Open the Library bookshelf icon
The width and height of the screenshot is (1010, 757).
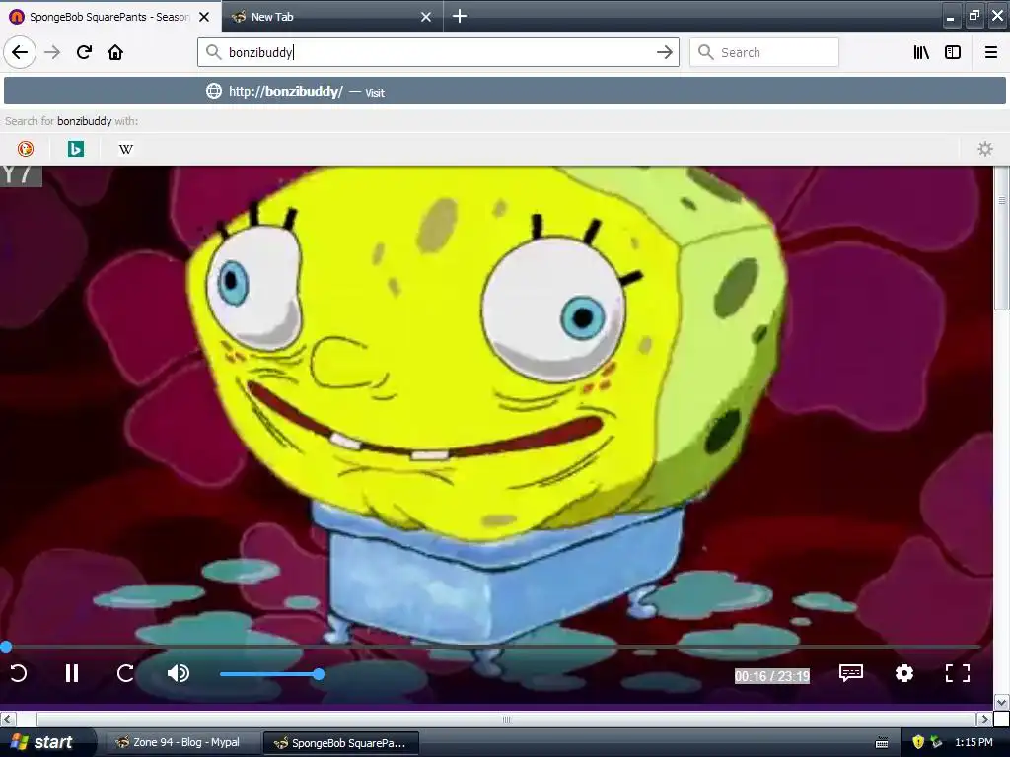921,52
